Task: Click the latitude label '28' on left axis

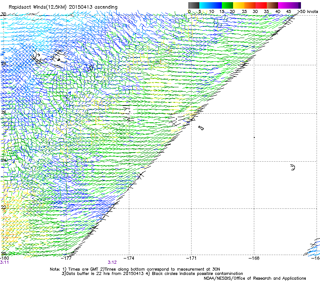Action: coord(3,64)
